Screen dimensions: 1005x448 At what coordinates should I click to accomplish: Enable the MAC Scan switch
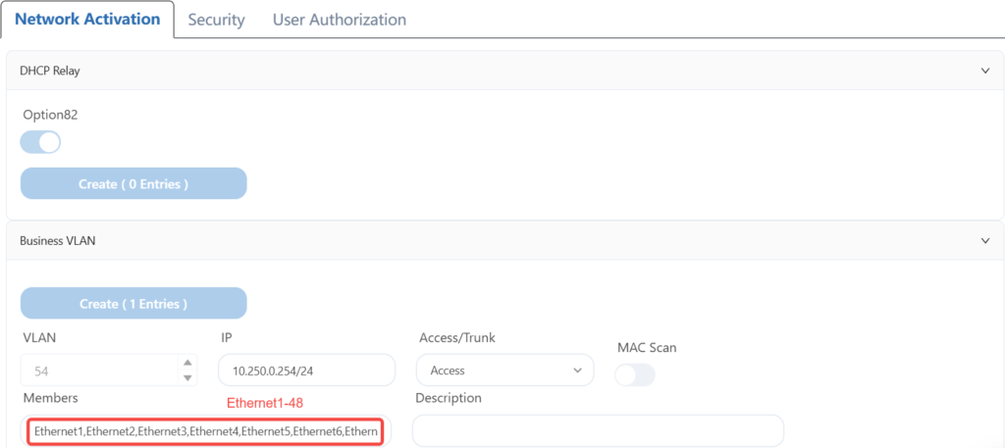pos(635,374)
